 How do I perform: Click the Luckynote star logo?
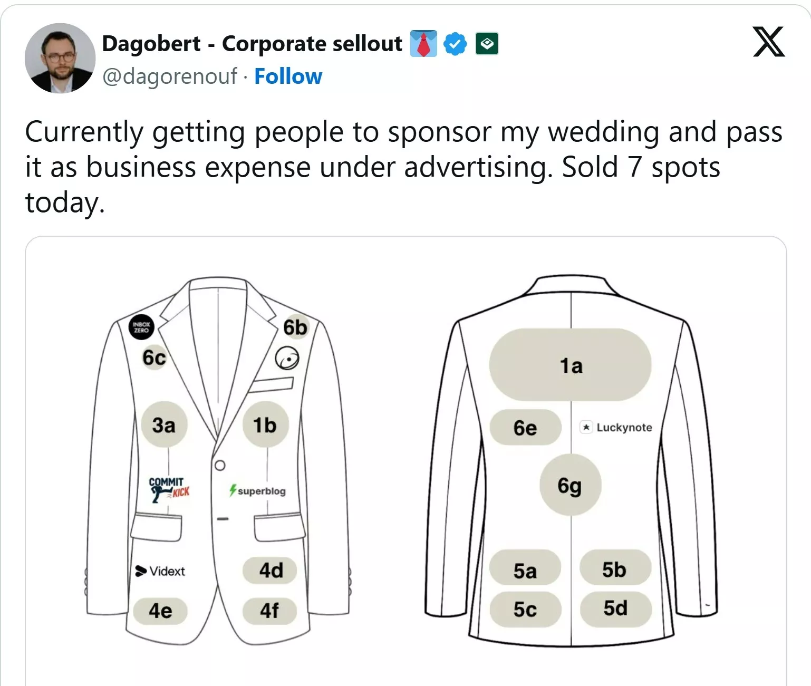click(x=616, y=427)
